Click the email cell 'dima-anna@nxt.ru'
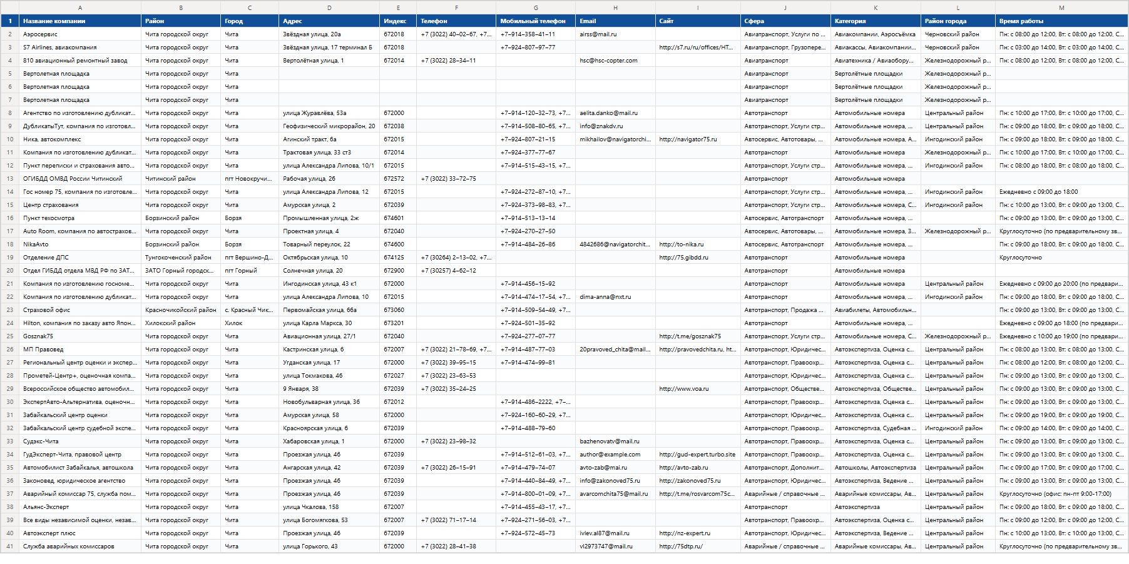The image size is (1129, 564). pyautogui.click(x=615, y=296)
